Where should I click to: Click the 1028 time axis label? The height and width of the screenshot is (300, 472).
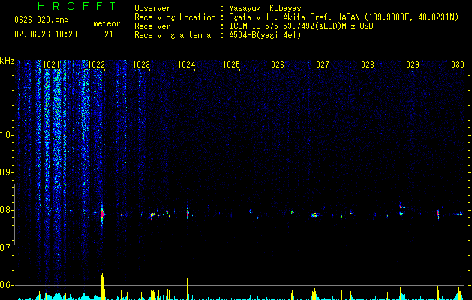click(365, 64)
